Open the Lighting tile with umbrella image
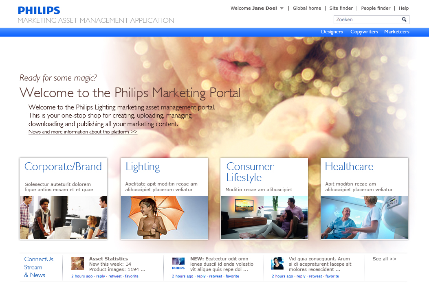 coord(165,218)
